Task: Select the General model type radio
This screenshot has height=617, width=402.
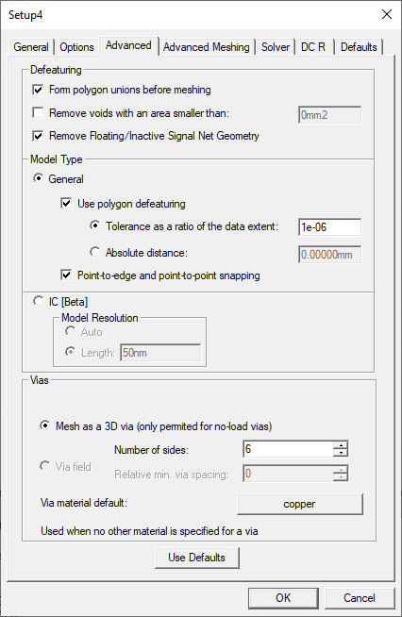Action: click(38, 178)
